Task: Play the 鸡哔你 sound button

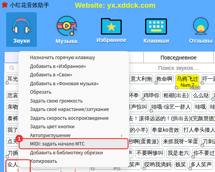Action: pos(151,95)
